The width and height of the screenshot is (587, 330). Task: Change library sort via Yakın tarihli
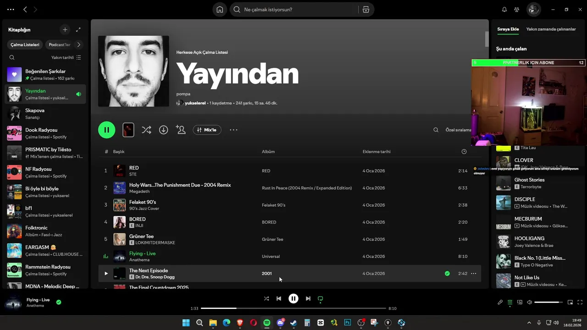pyautogui.click(x=66, y=57)
